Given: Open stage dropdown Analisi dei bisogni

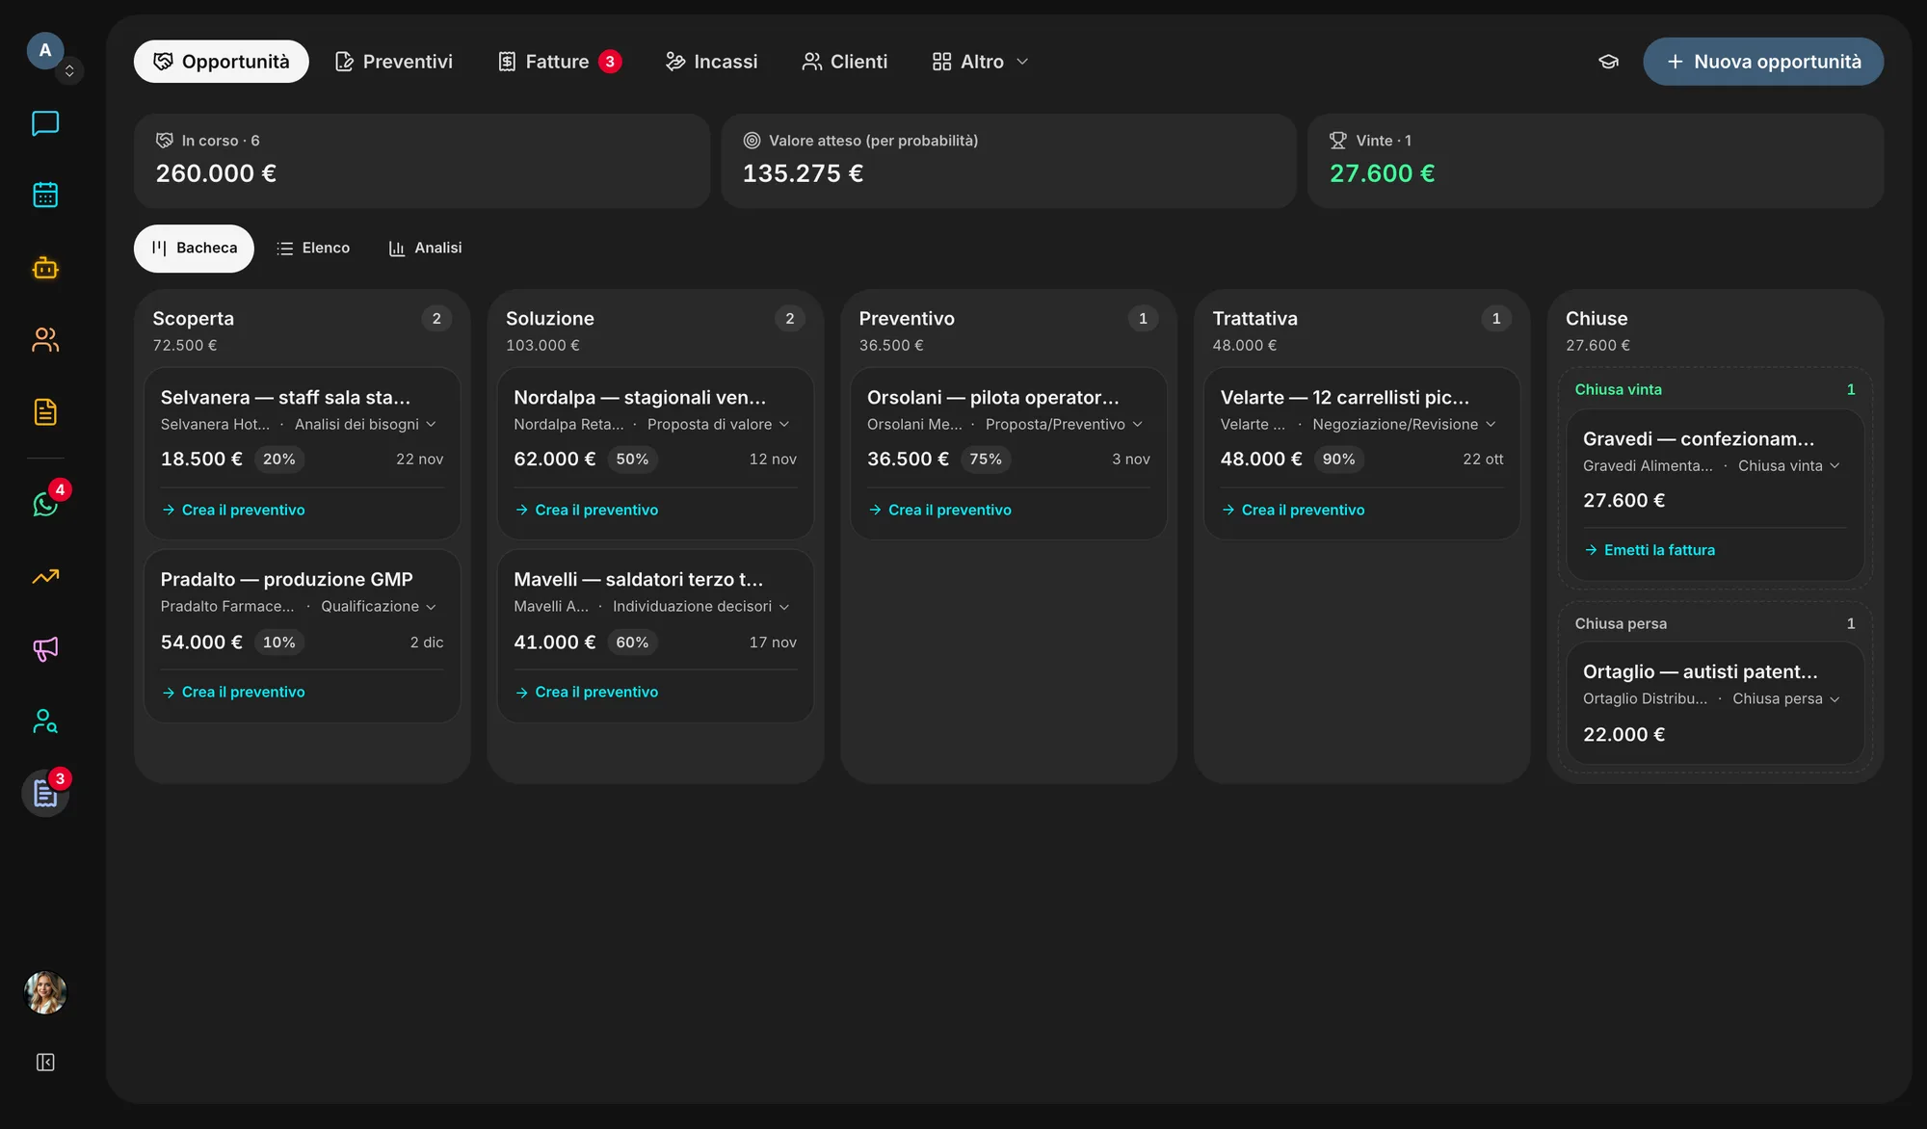Looking at the screenshot, I should [x=365, y=424].
